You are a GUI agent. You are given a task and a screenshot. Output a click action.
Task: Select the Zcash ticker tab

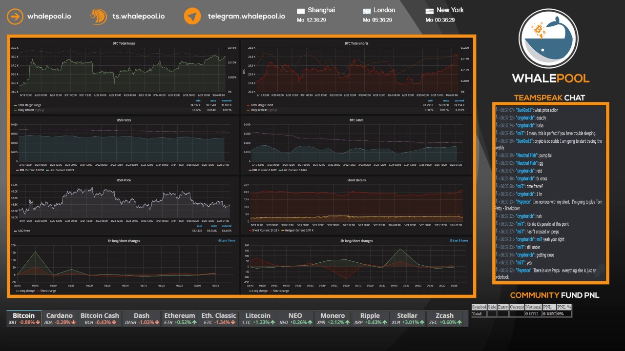pyautogui.click(x=444, y=319)
